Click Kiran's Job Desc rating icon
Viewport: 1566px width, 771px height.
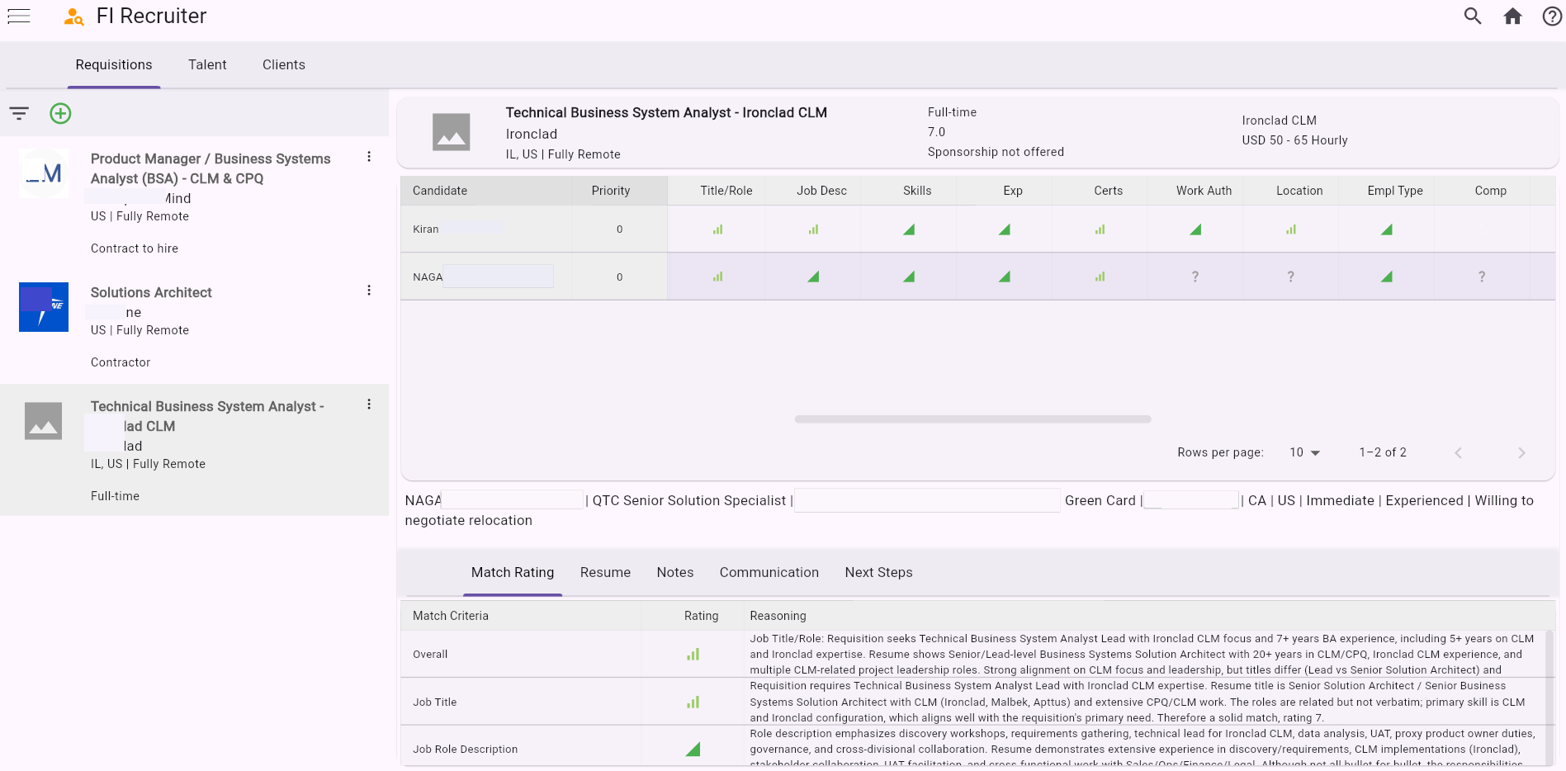click(813, 229)
